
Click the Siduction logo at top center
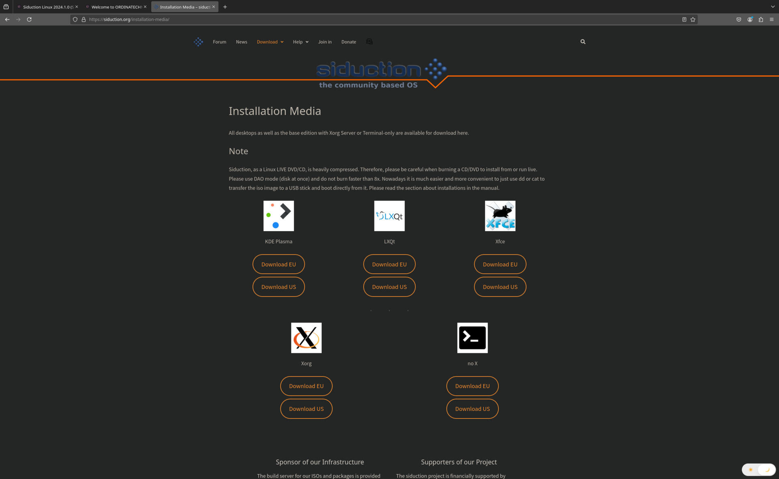[382, 73]
